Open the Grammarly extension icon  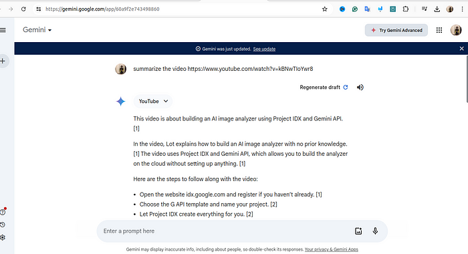[x=354, y=9]
